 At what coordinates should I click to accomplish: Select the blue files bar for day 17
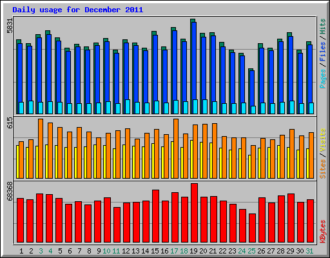(x=175, y=65)
